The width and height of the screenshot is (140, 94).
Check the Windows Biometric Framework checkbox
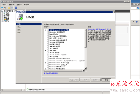[48, 58]
